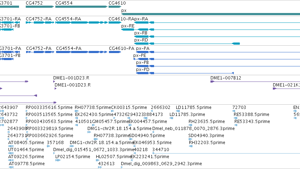Open the LD11785.3prime EST label
Screen dimensions: 300x169
187,115
